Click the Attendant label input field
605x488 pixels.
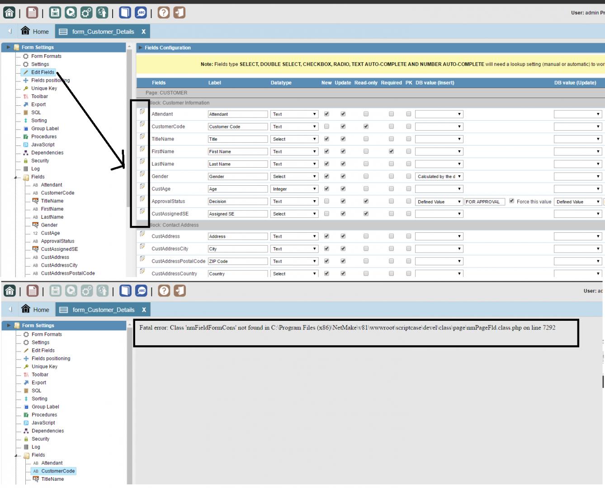coord(238,114)
